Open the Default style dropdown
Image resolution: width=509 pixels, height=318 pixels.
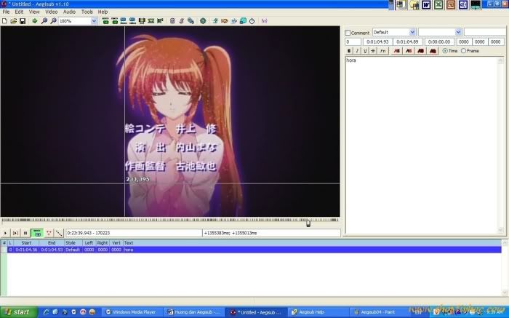[x=412, y=32]
